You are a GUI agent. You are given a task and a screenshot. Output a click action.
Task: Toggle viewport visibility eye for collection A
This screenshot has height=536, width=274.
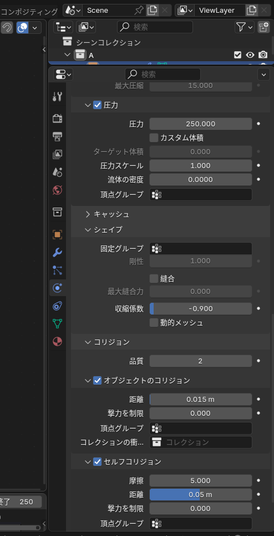click(251, 55)
